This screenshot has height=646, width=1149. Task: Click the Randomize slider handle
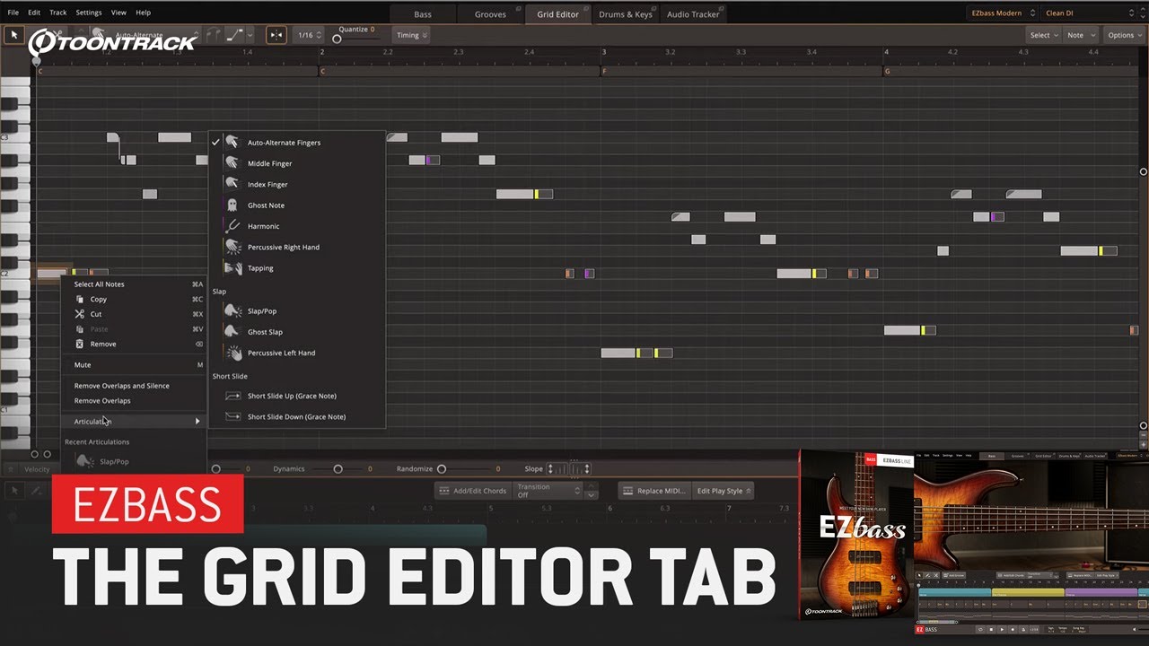pyautogui.click(x=442, y=468)
